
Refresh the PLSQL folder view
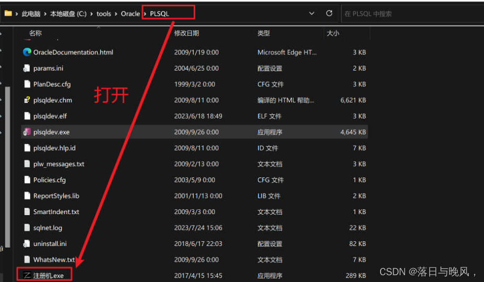coord(329,13)
